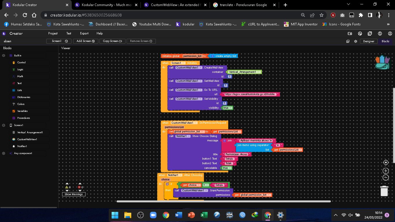The image size is (395, 222).
Task: Click the Add Screen button
Action: point(85,41)
